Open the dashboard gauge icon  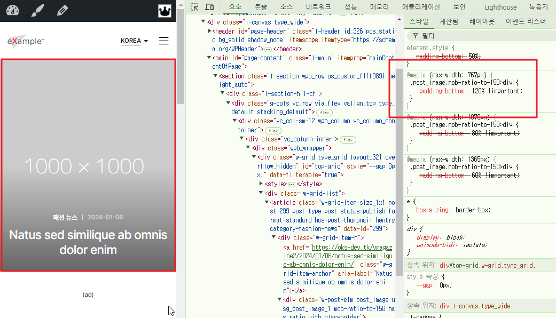point(12,10)
